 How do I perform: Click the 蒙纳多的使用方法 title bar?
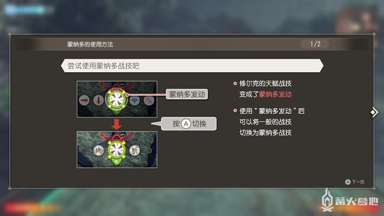click(192, 44)
